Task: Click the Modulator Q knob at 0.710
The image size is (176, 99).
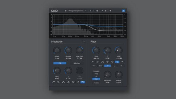Action: click(x=68, y=71)
